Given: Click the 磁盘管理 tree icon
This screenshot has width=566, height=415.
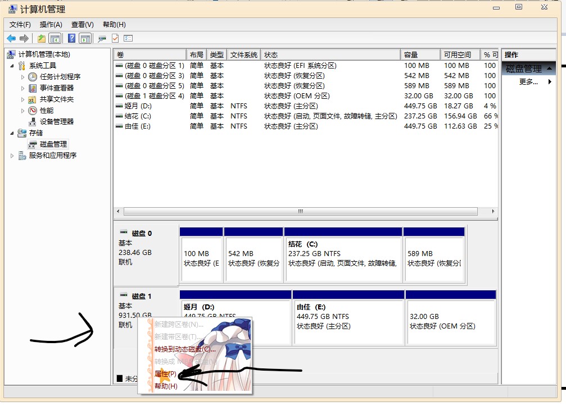Looking at the screenshot, I should tap(33, 144).
